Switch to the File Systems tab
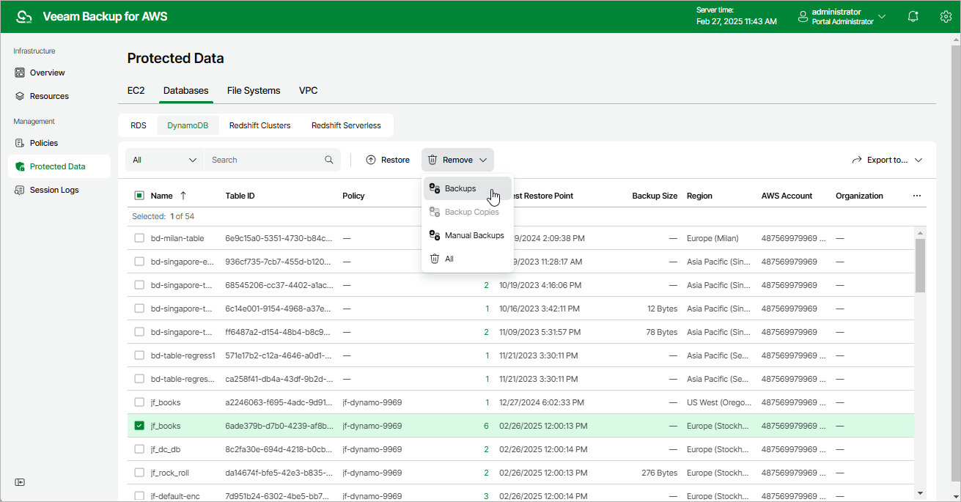 point(254,90)
